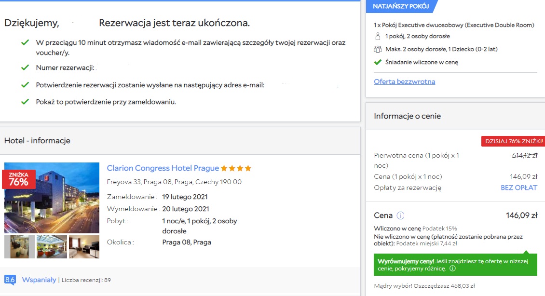Click the green 'Wyrównujemy ceny!' banner
Viewport: 545px width, 296px height.
point(455,265)
